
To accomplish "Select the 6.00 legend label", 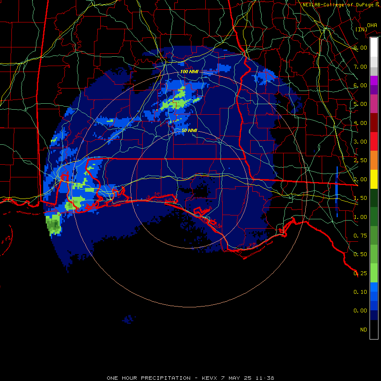I will pos(360,85).
